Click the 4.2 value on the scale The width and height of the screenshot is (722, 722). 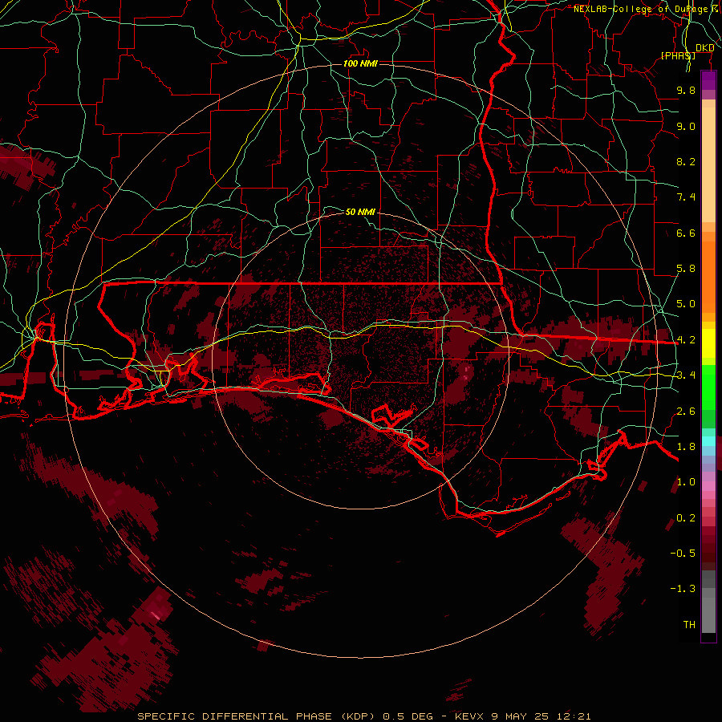pos(686,340)
